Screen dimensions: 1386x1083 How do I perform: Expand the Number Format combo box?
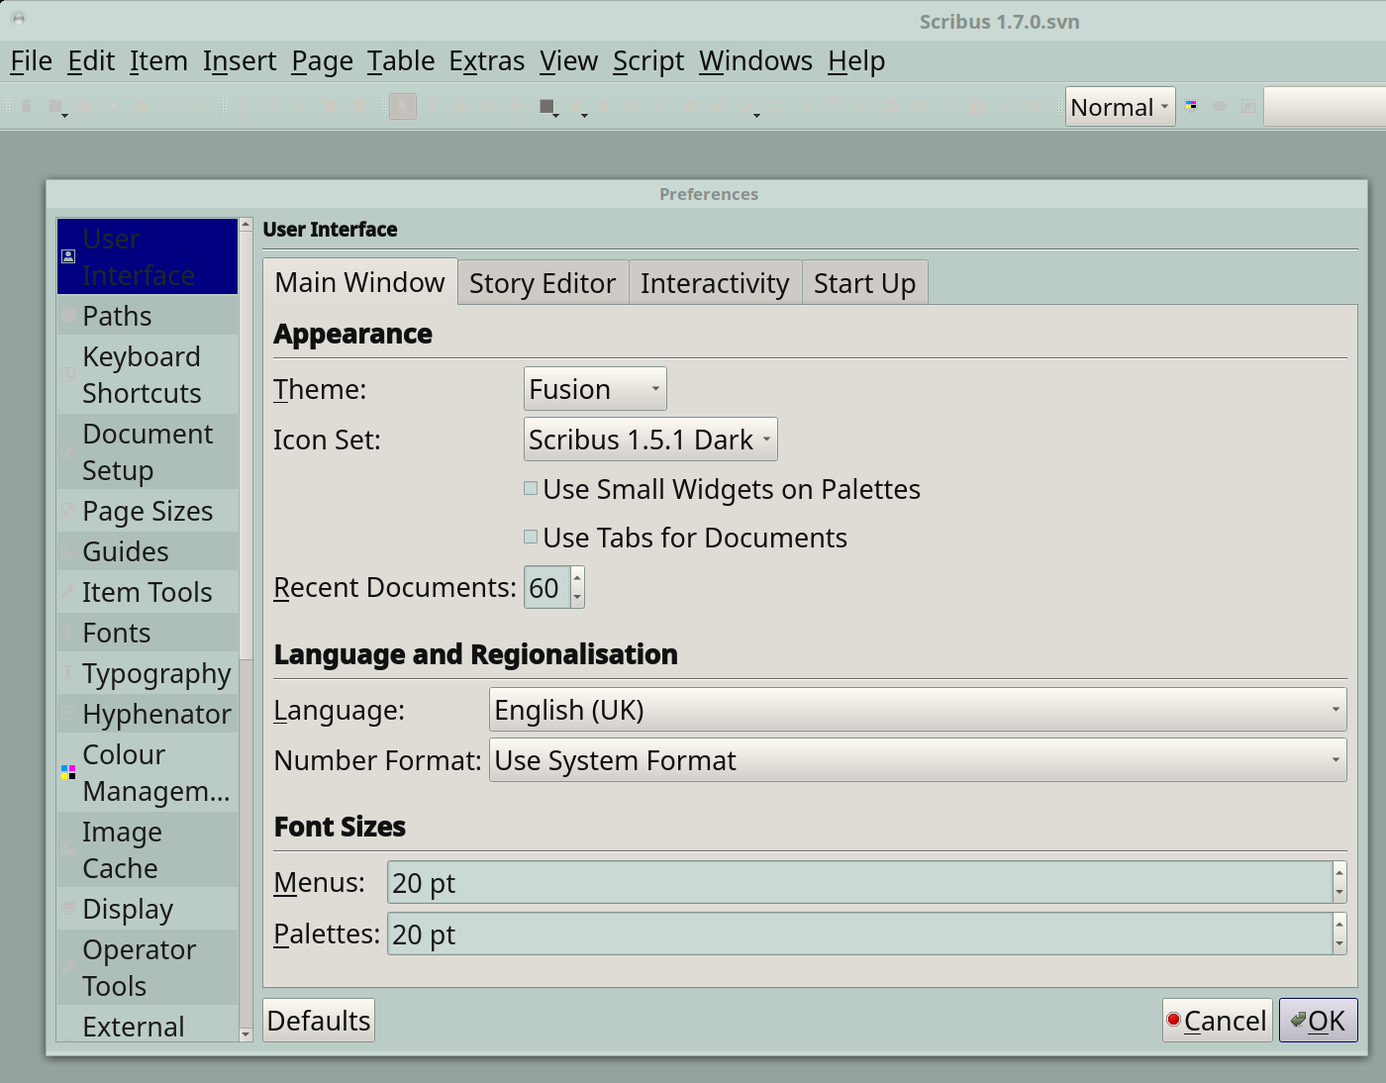[x=917, y=760]
